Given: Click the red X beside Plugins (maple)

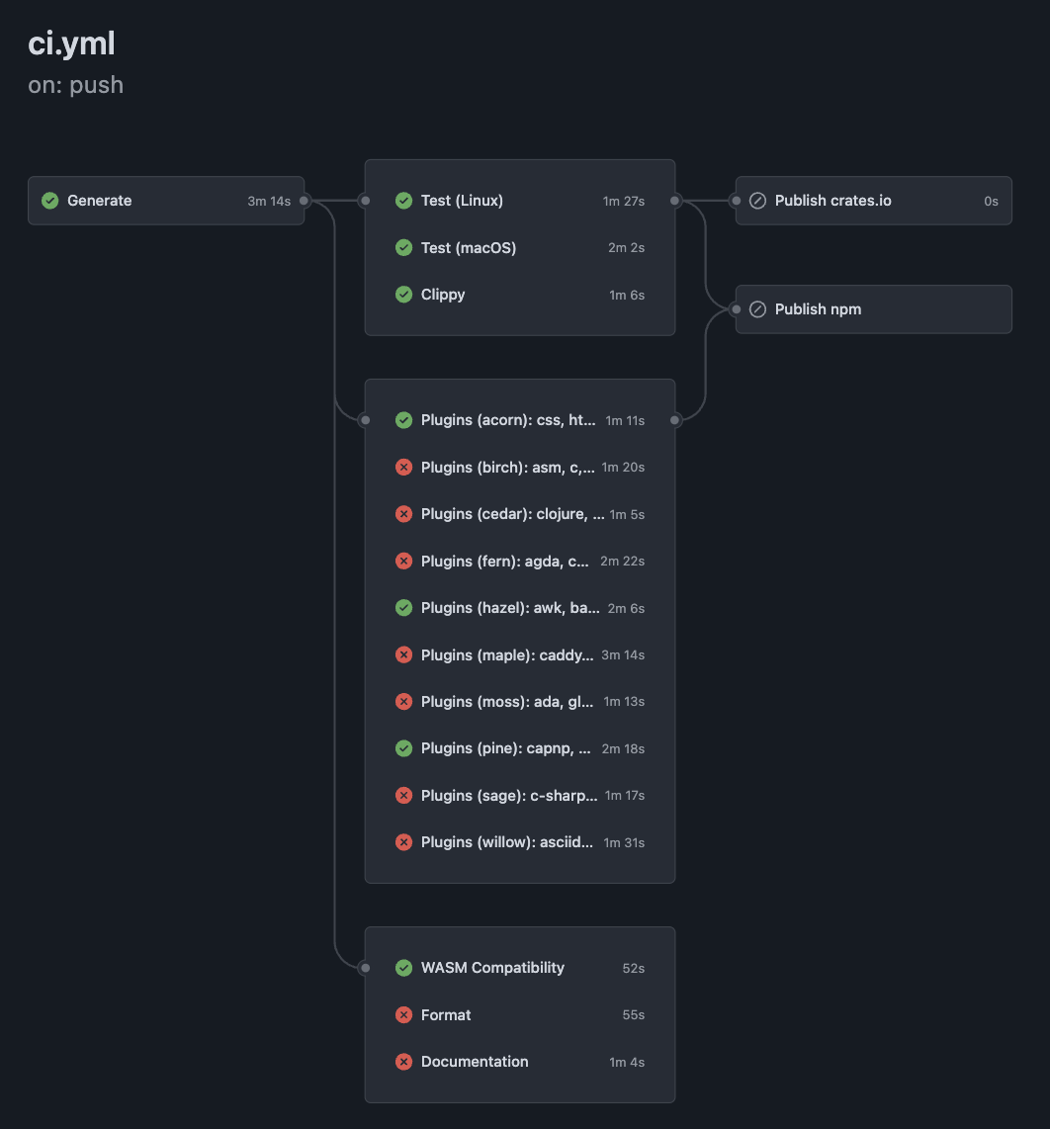Looking at the screenshot, I should [403, 654].
